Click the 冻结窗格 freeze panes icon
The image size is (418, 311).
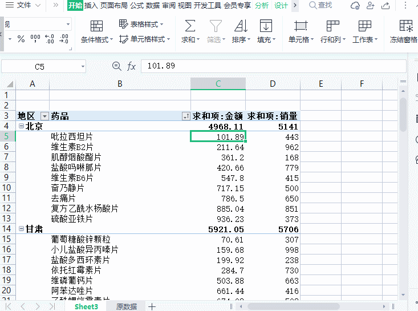click(x=405, y=26)
